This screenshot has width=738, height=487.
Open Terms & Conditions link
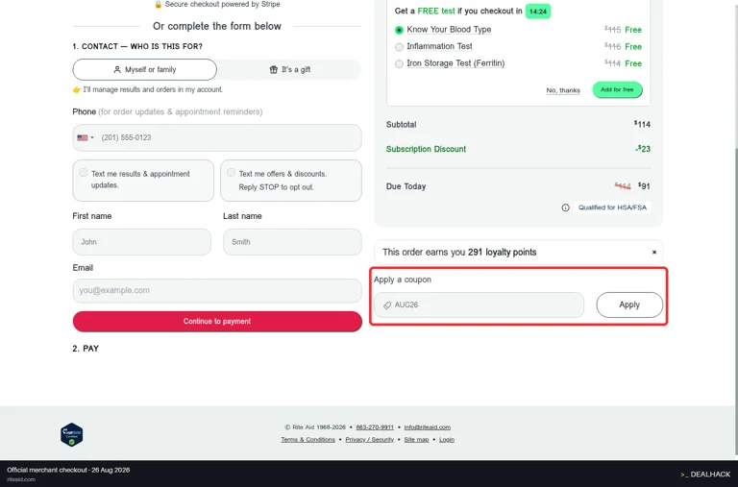tap(307, 440)
